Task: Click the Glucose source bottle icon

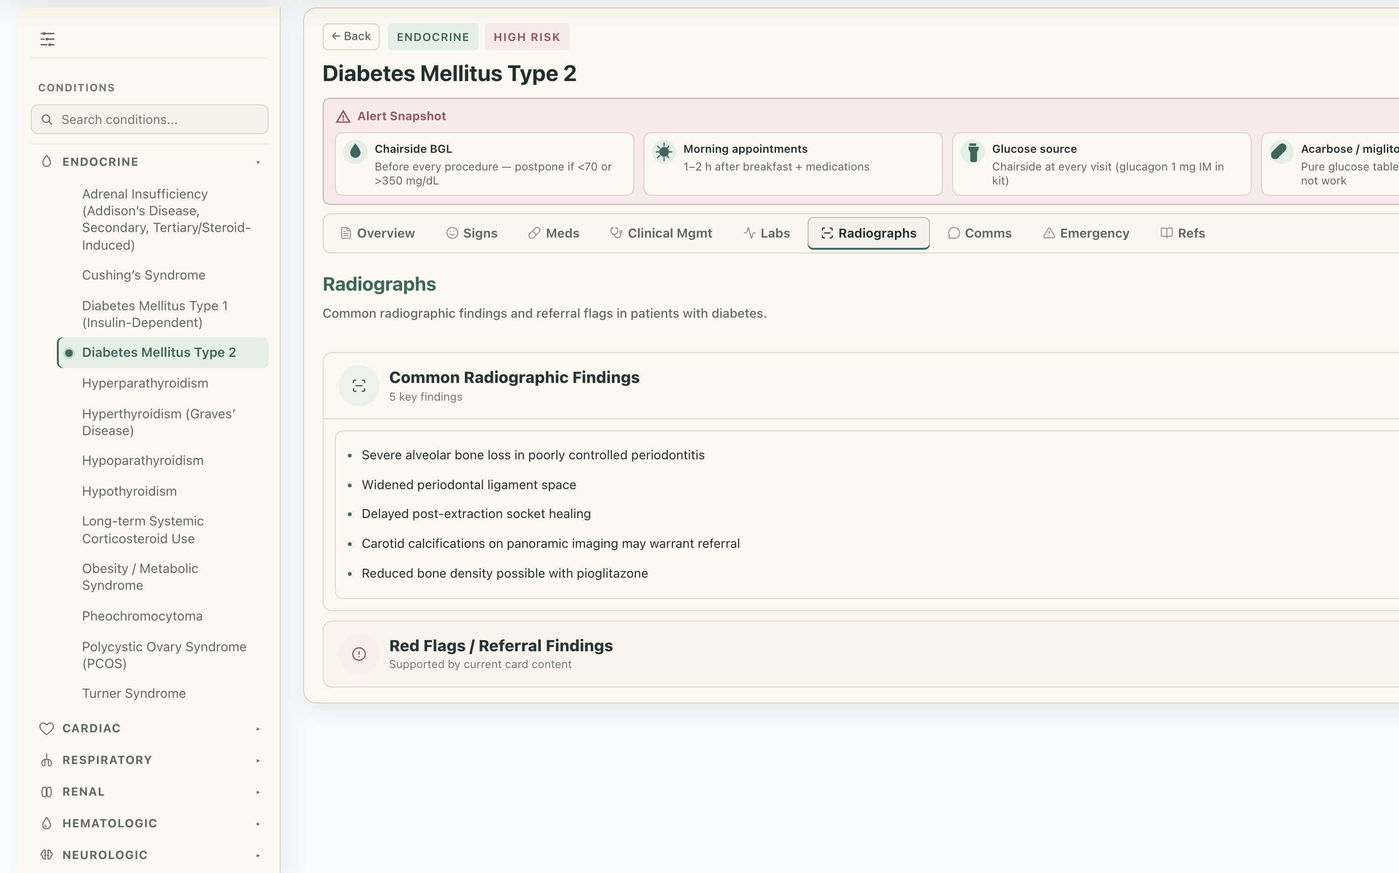Action: pos(973,151)
